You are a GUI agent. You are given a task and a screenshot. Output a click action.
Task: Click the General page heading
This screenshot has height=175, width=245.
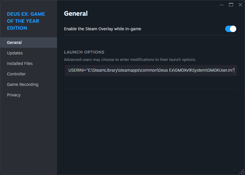tap(76, 13)
